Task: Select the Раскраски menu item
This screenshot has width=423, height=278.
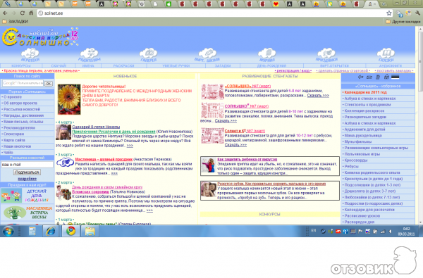Action: click(x=123, y=65)
